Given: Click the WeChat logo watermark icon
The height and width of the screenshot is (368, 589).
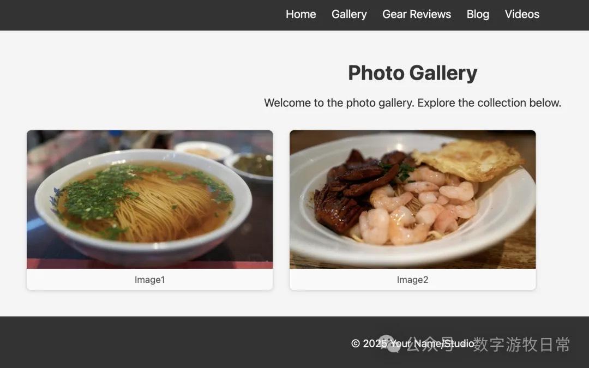Looking at the screenshot, I should click(x=390, y=344).
